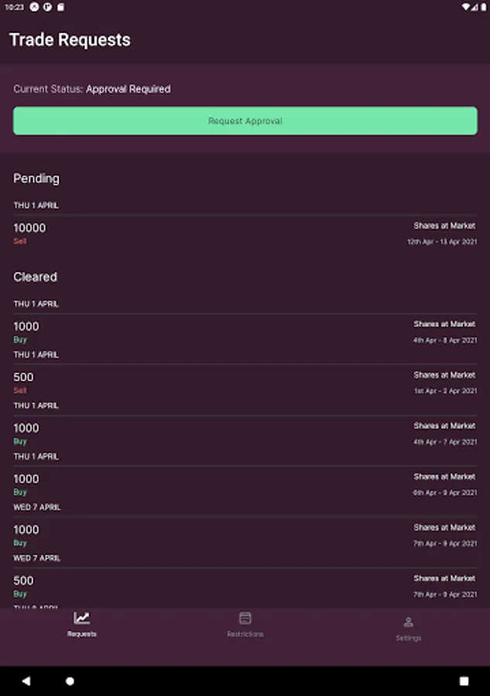Image resolution: width=490 pixels, height=696 pixels.
Task: Select 1000 Buy dated 4th Apr - 8 Apr
Action: point(245,332)
